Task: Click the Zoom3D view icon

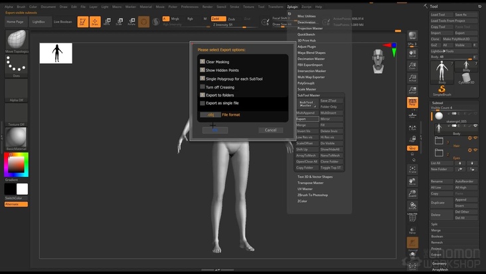Action: (x=412, y=194)
